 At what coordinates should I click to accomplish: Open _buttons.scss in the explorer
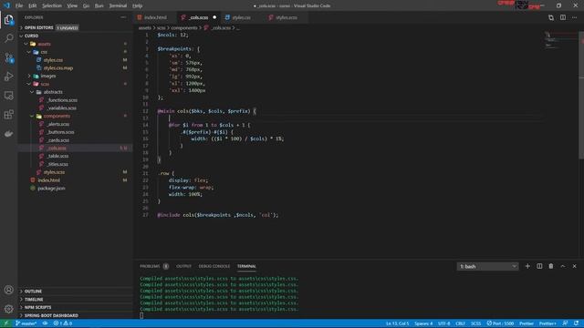(60, 132)
